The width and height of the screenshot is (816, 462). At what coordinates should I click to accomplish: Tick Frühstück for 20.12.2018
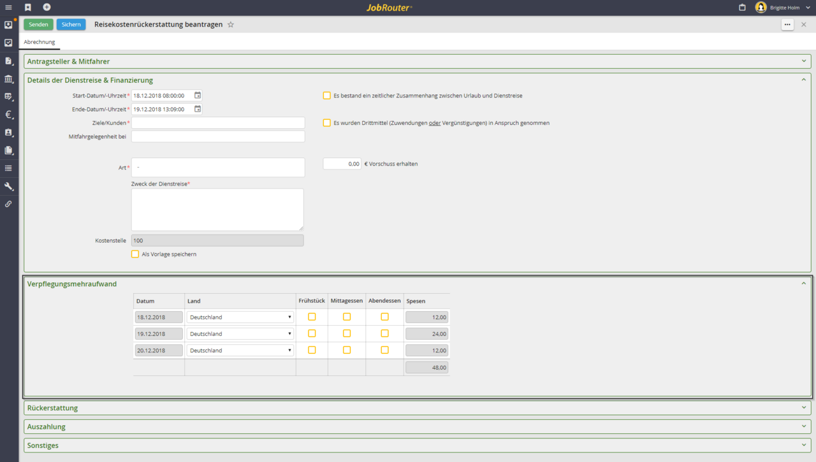coord(312,350)
